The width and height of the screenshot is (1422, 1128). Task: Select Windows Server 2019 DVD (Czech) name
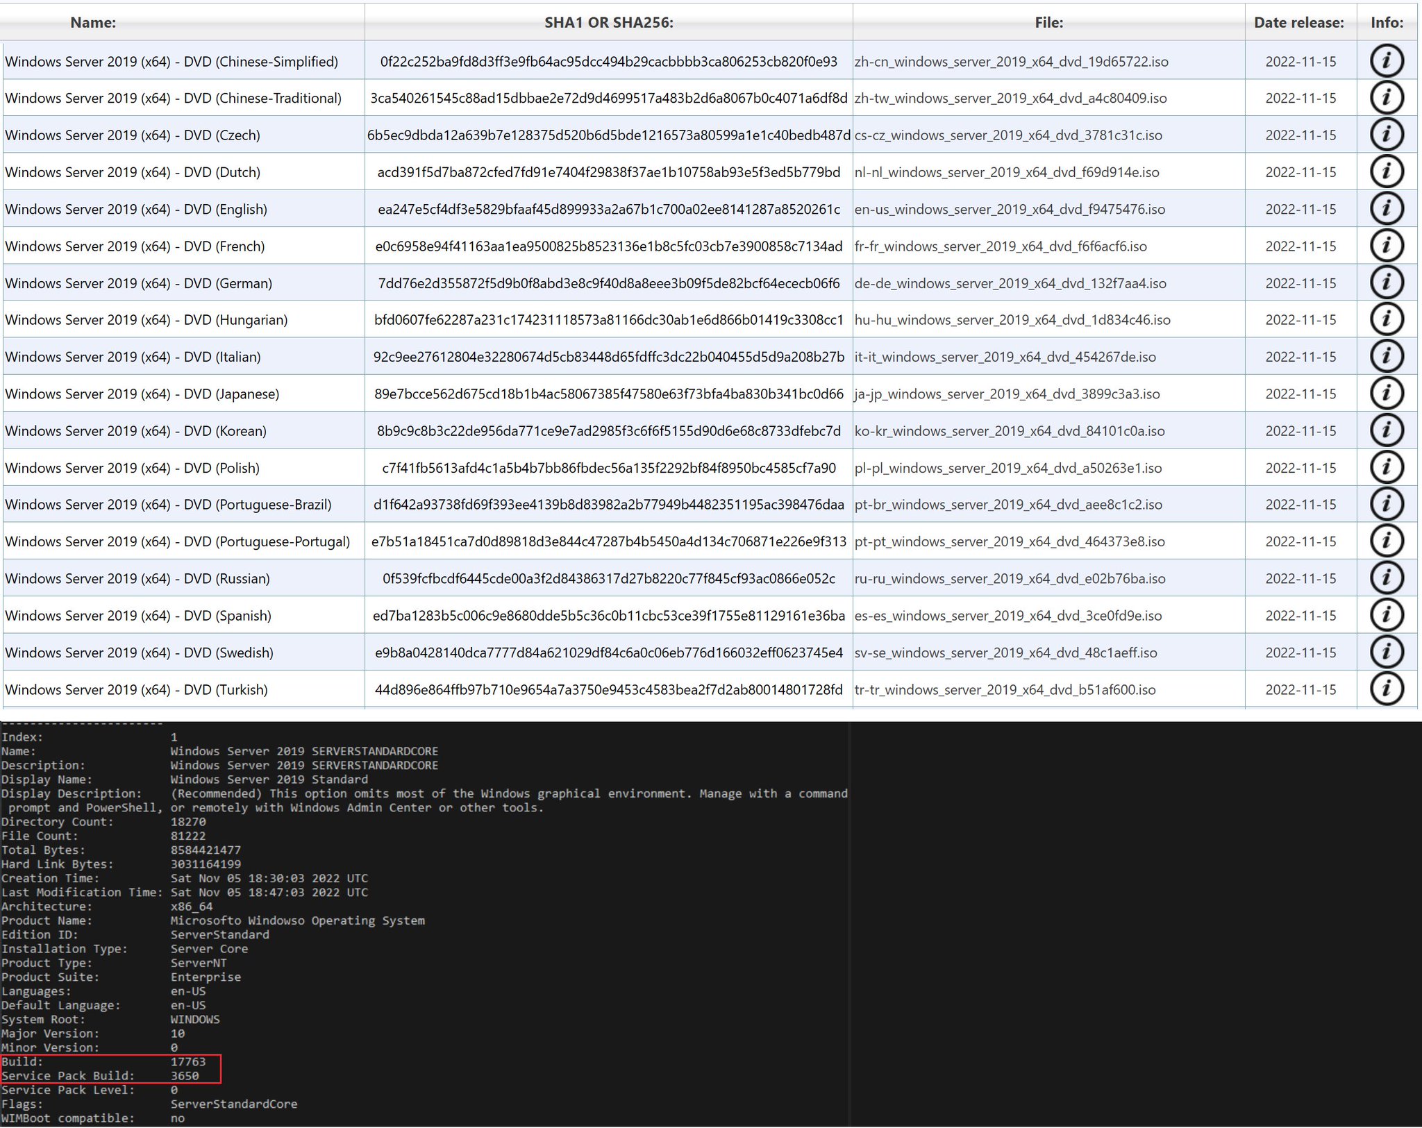[133, 135]
